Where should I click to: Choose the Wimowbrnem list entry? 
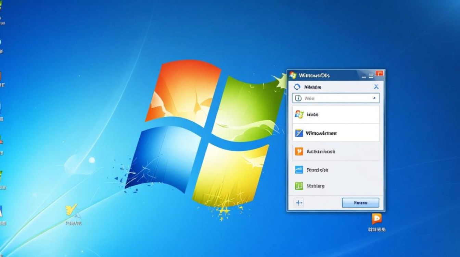336,133
